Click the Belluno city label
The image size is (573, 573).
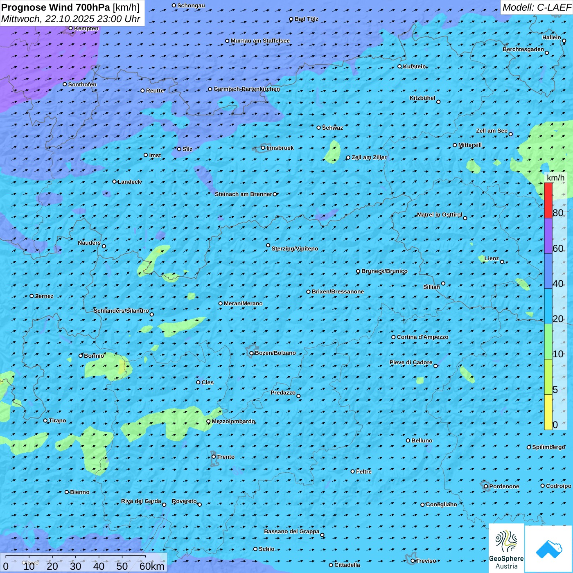coord(422,440)
